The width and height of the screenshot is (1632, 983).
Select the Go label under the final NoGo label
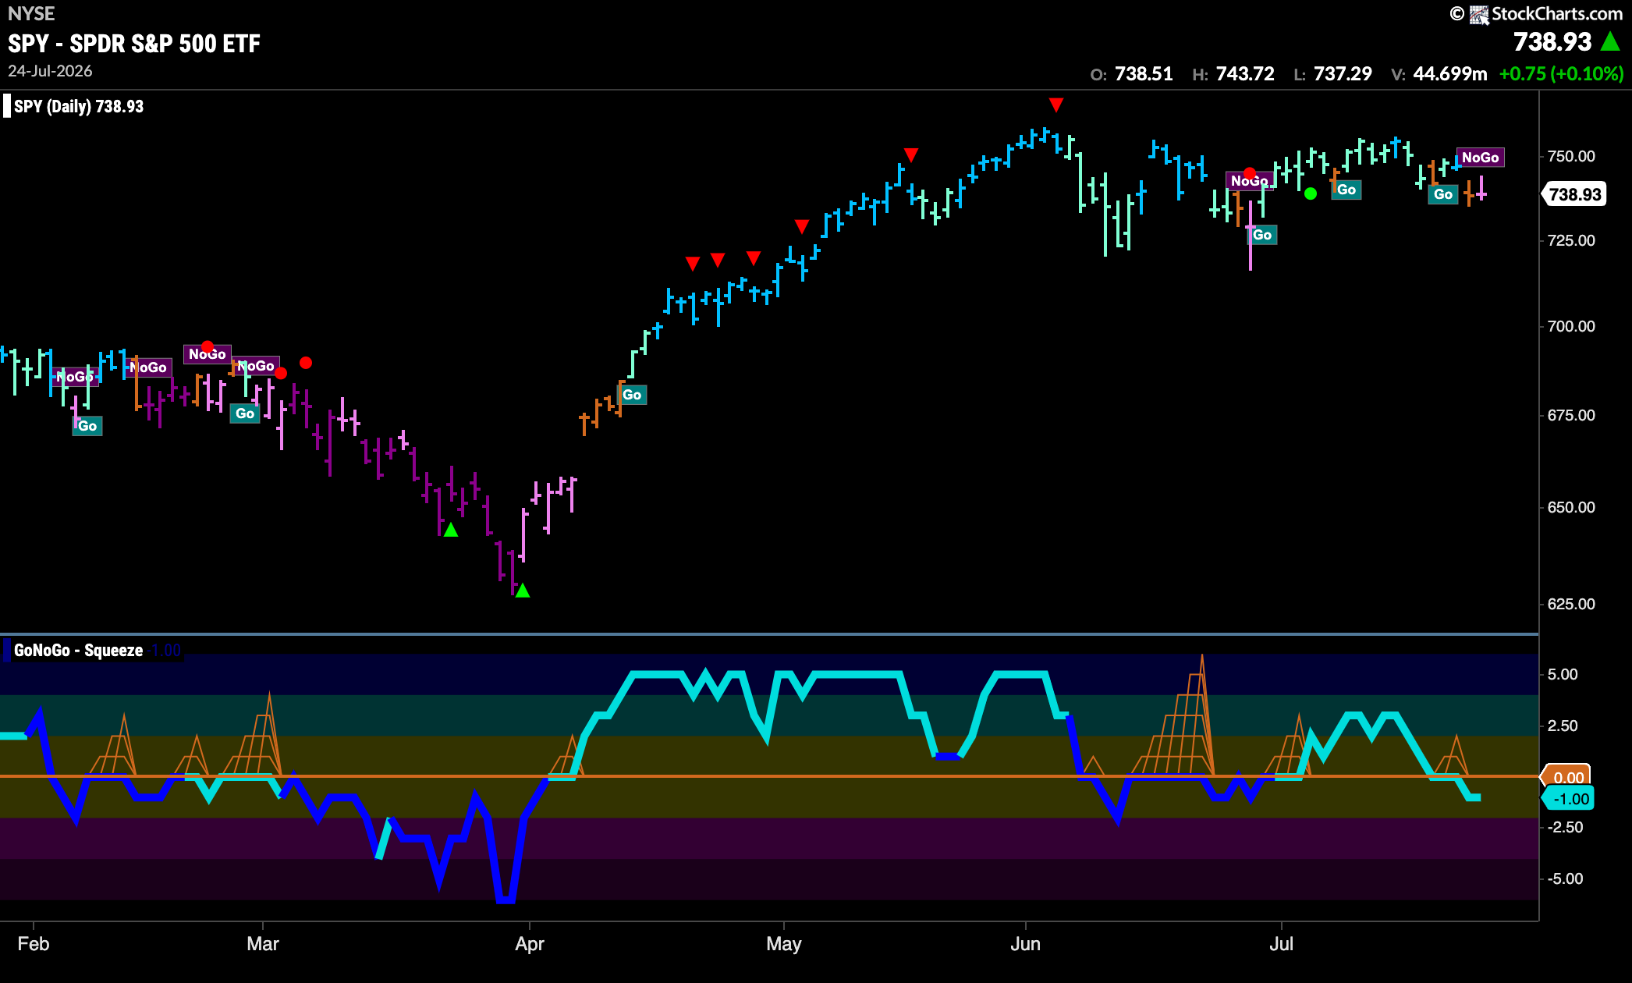(1443, 194)
